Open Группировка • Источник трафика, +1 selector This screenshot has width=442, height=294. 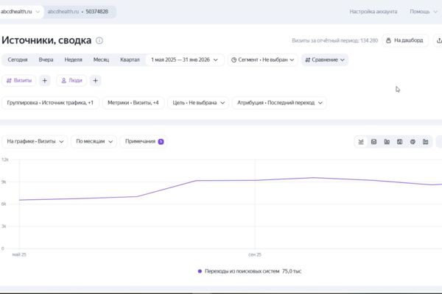pyautogui.click(x=50, y=103)
